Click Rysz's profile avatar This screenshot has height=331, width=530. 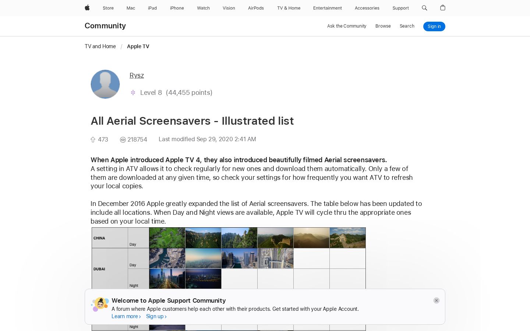point(105,84)
